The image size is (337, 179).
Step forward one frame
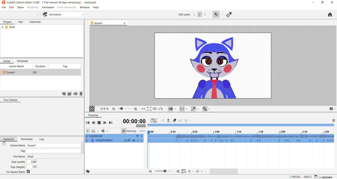(x=105, y=123)
